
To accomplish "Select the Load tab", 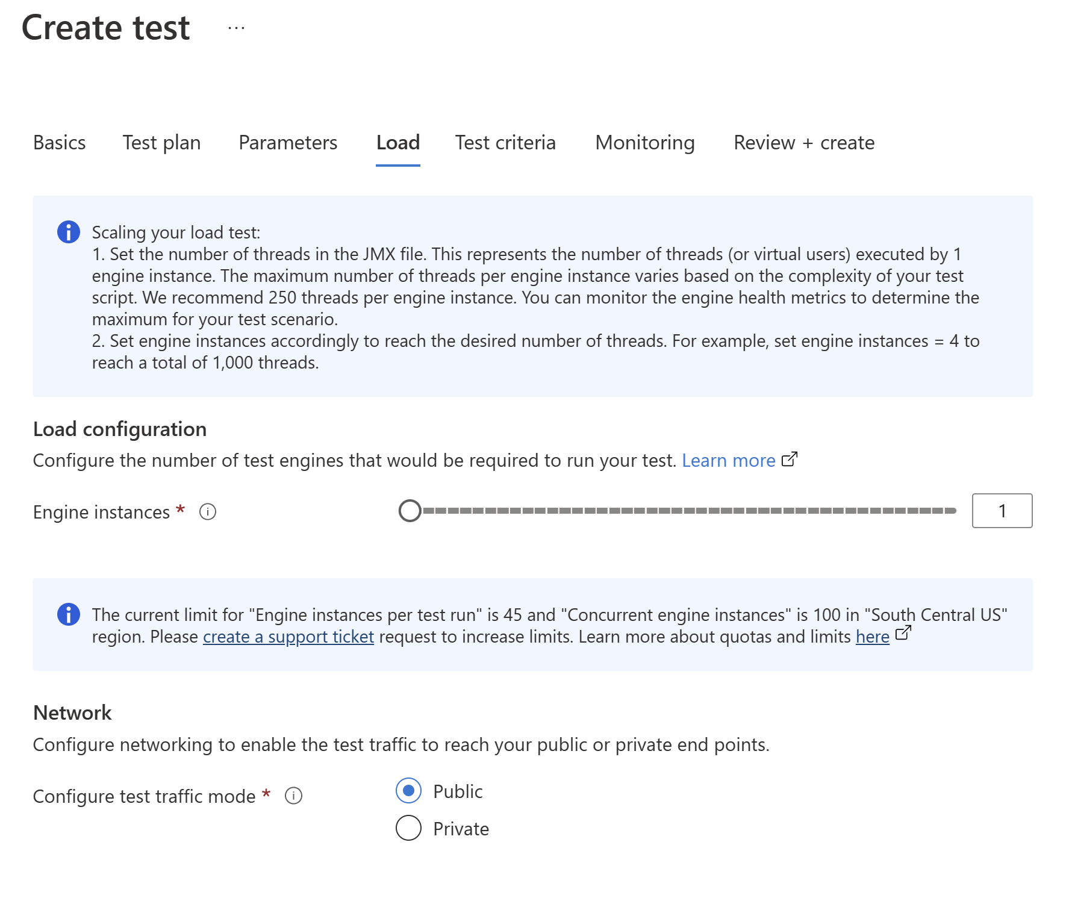I will (x=397, y=143).
